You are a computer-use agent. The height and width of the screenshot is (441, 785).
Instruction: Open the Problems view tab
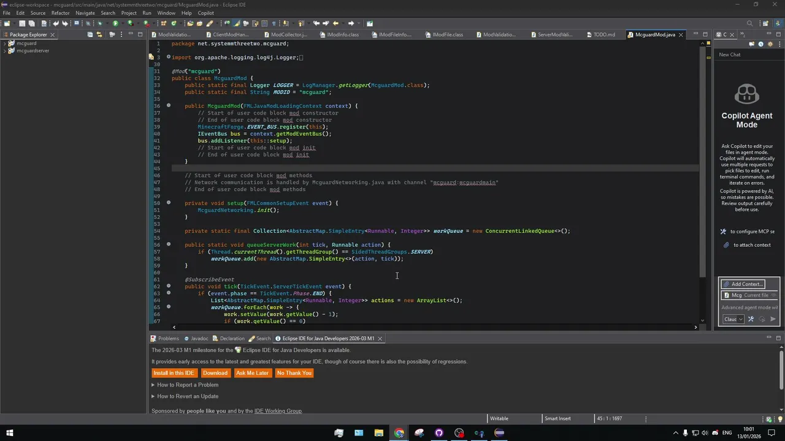[x=165, y=338]
